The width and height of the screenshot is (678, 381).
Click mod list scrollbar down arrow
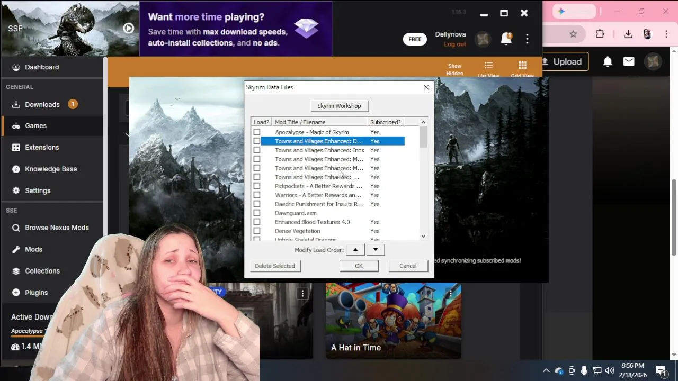[x=423, y=236]
